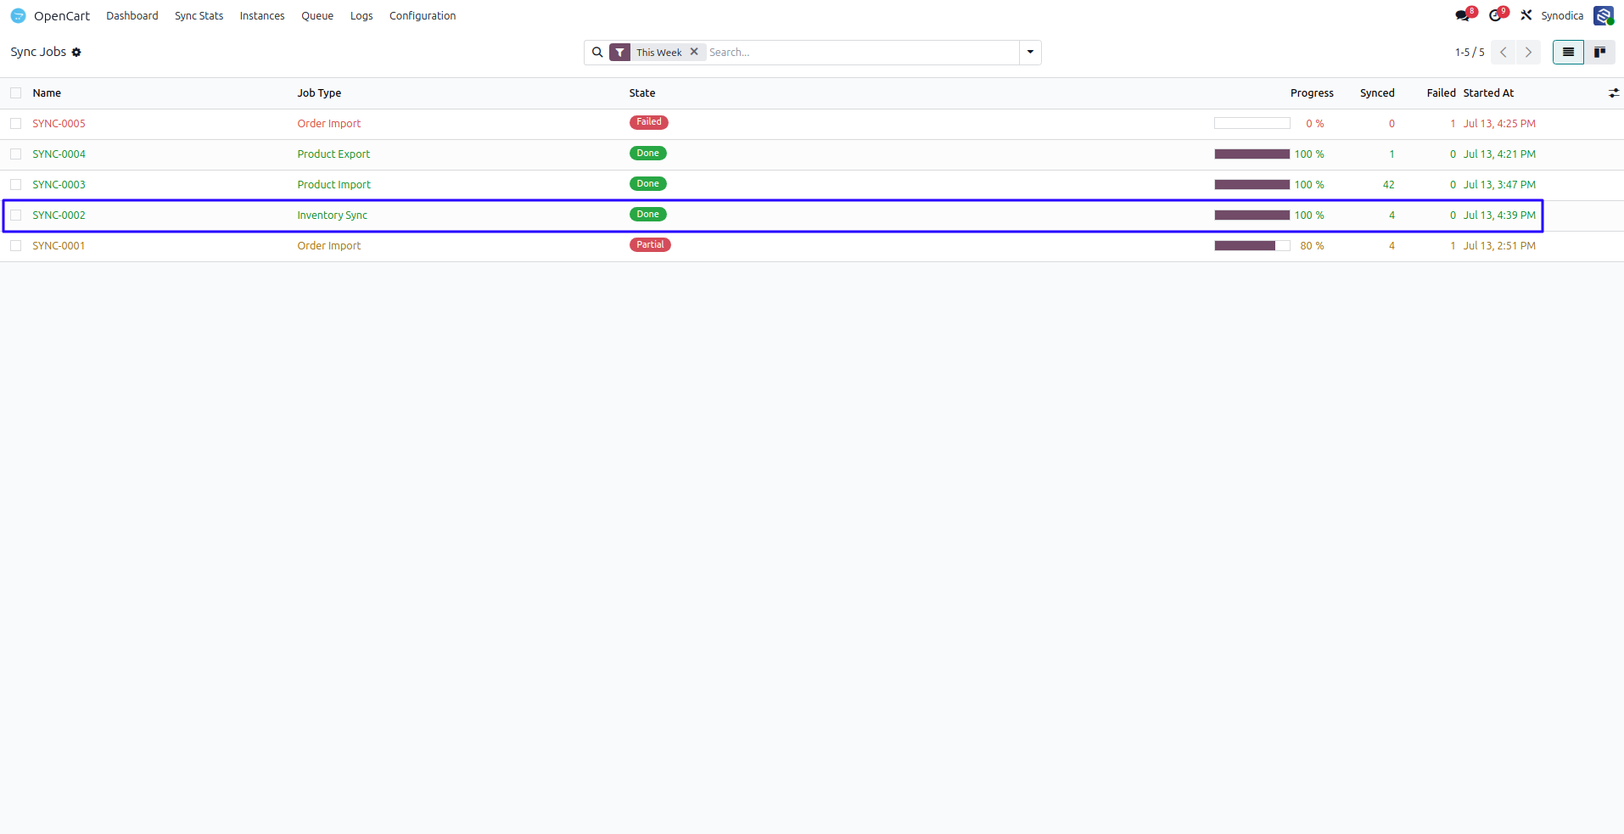This screenshot has width=1624, height=834.
Task: Open the OpenCart app home icon
Action: [x=18, y=15]
